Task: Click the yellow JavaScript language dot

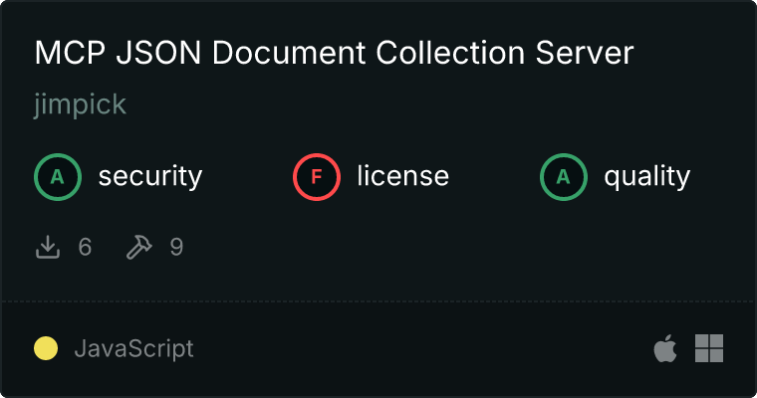Action: (46, 348)
